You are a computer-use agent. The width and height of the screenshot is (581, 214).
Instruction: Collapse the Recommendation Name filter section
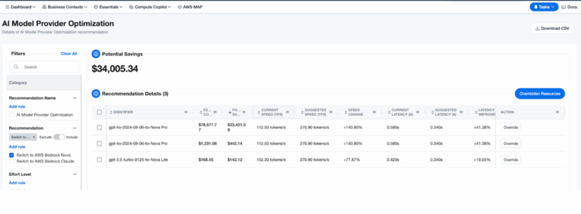pos(75,98)
